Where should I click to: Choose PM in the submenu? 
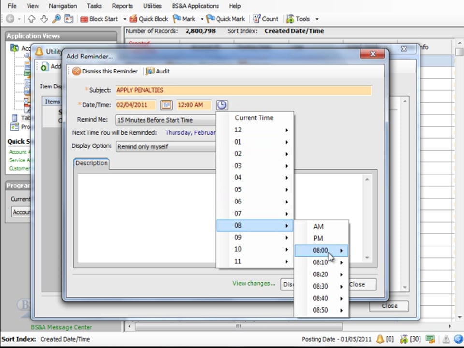tap(321, 238)
